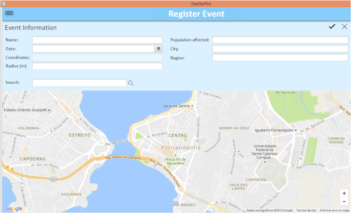Focus the City input field

(x=280, y=49)
